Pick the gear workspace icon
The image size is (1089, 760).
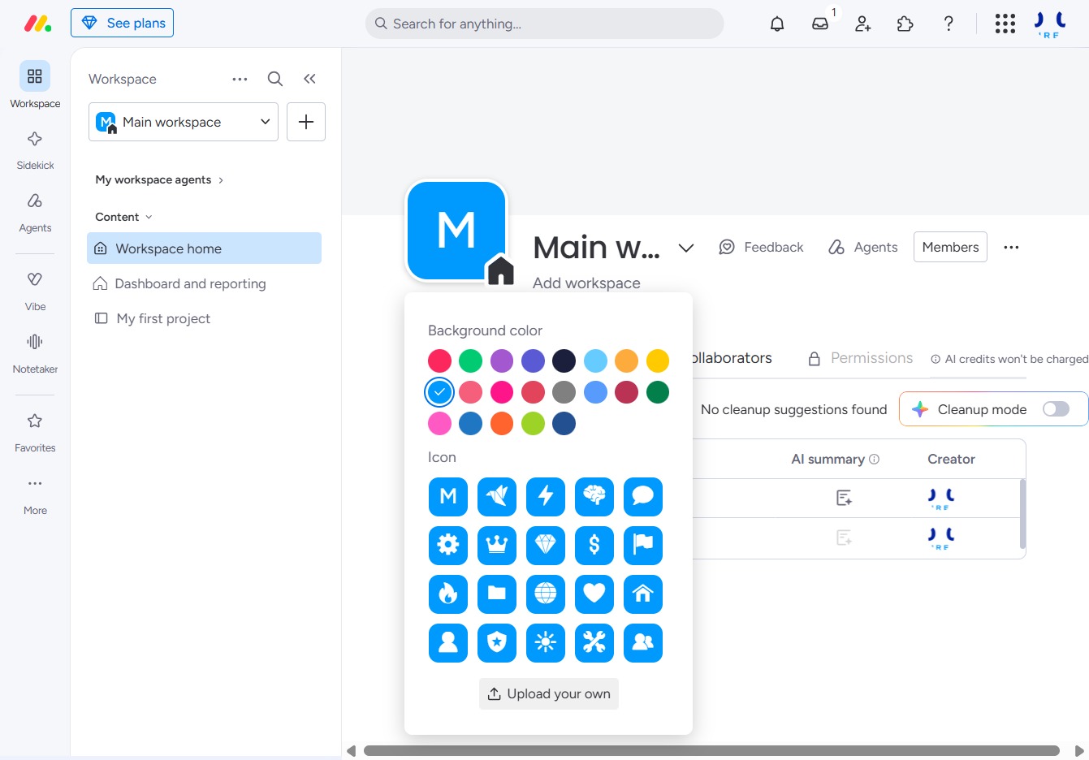point(448,545)
